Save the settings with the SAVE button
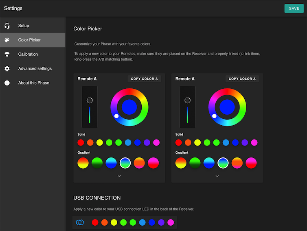 [294, 9]
